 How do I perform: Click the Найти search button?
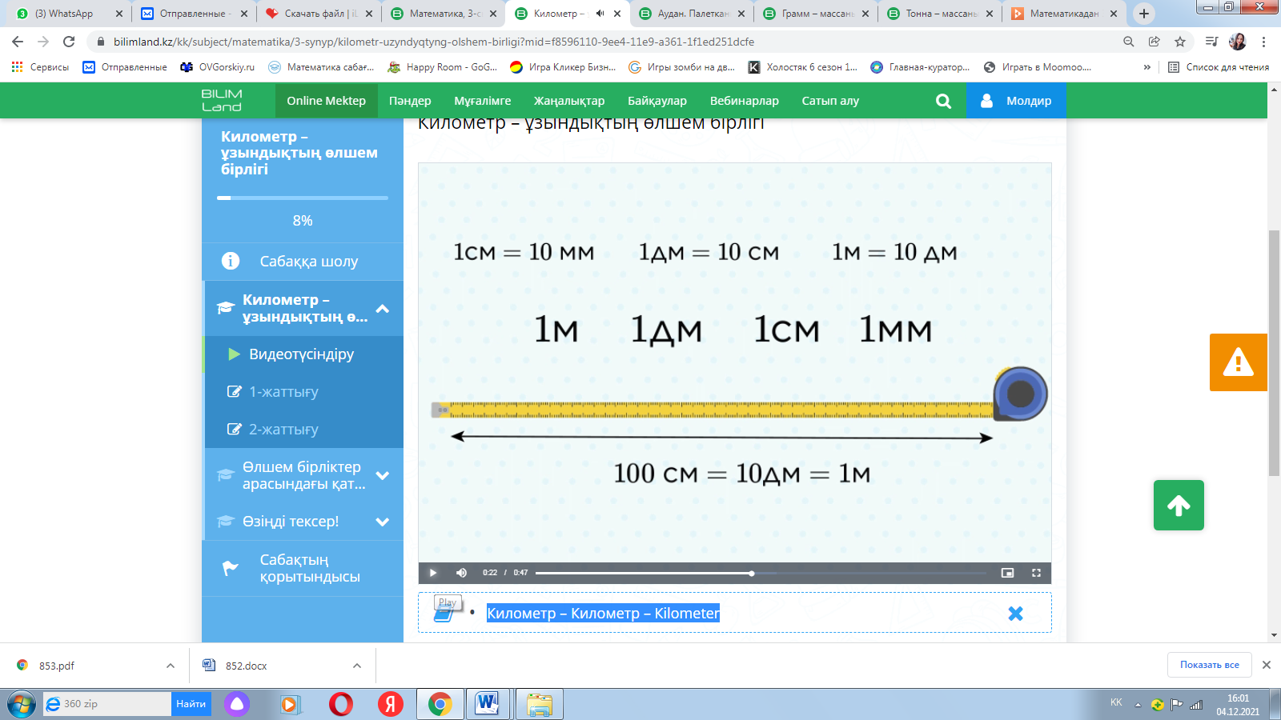tap(191, 704)
